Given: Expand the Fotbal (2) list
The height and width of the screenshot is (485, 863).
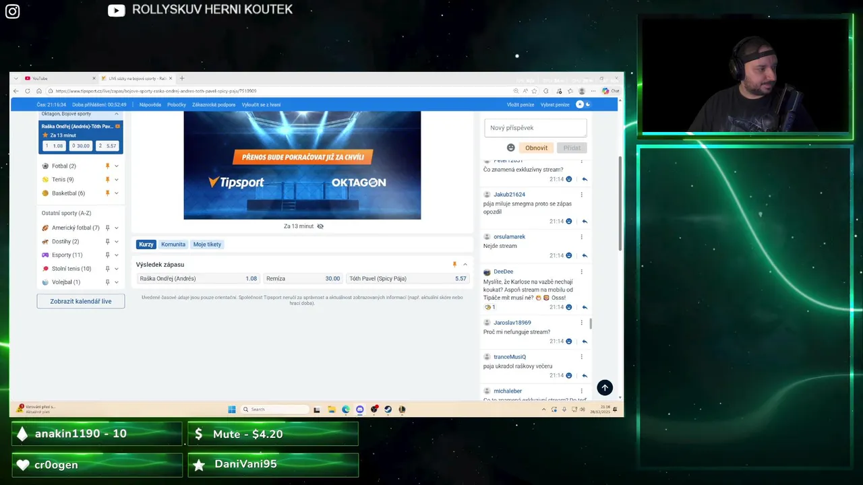Looking at the screenshot, I should click(117, 166).
